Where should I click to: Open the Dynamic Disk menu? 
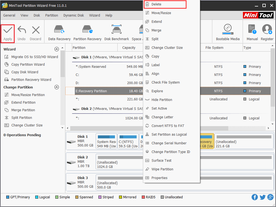coord(73,15)
